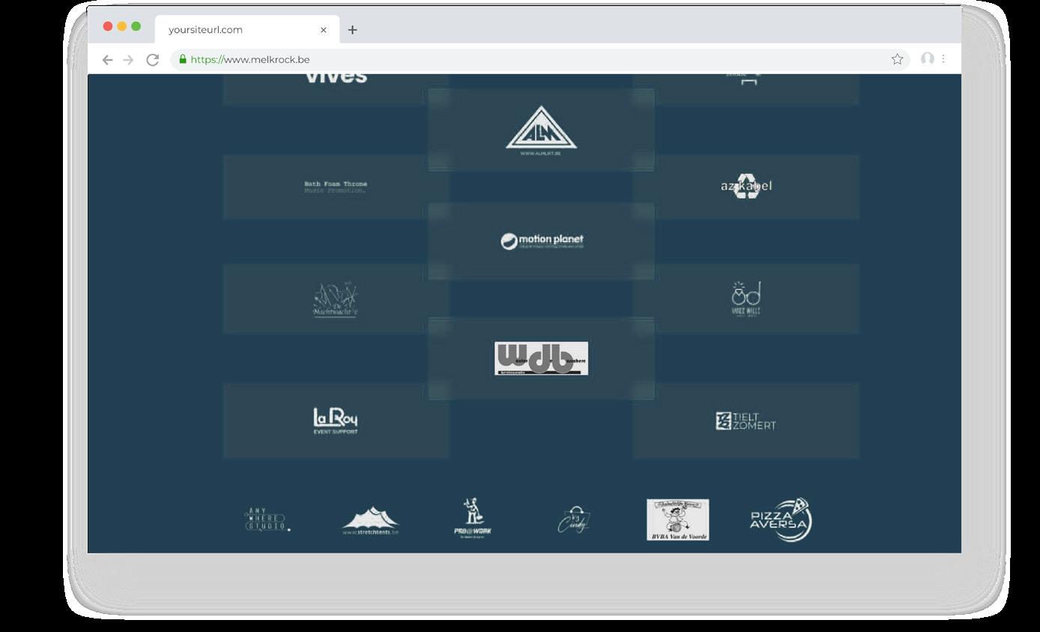1040x632 pixels.
Task: Click the green padlock security icon
Action: pyautogui.click(x=182, y=59)
